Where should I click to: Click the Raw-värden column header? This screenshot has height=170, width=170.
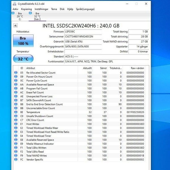(134, 68)
